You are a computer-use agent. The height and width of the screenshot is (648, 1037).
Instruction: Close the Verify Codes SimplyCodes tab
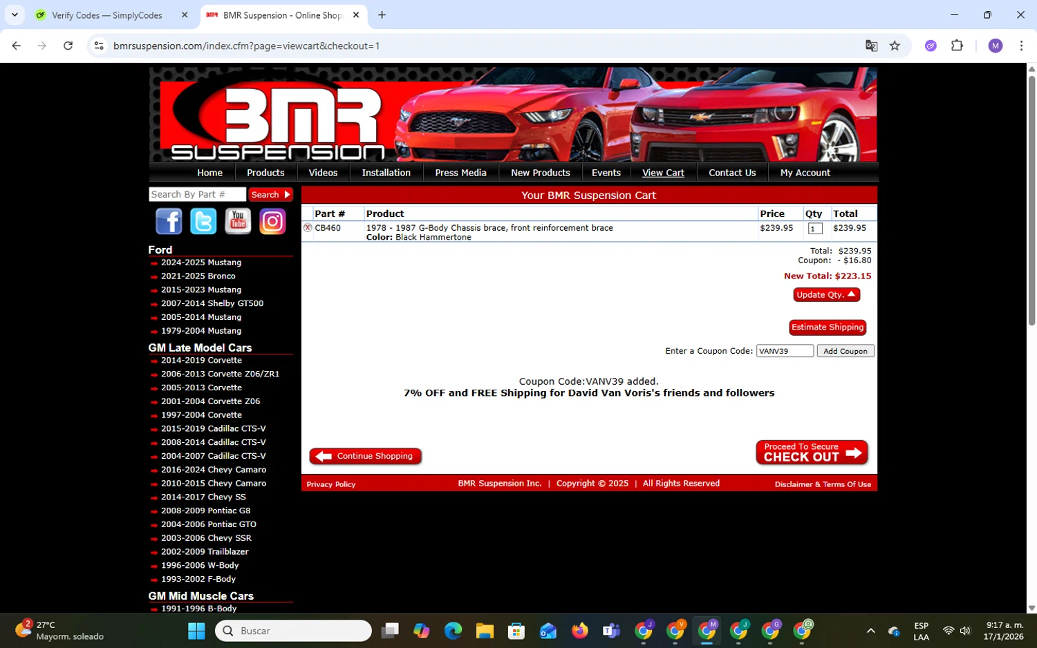(185, 15)
